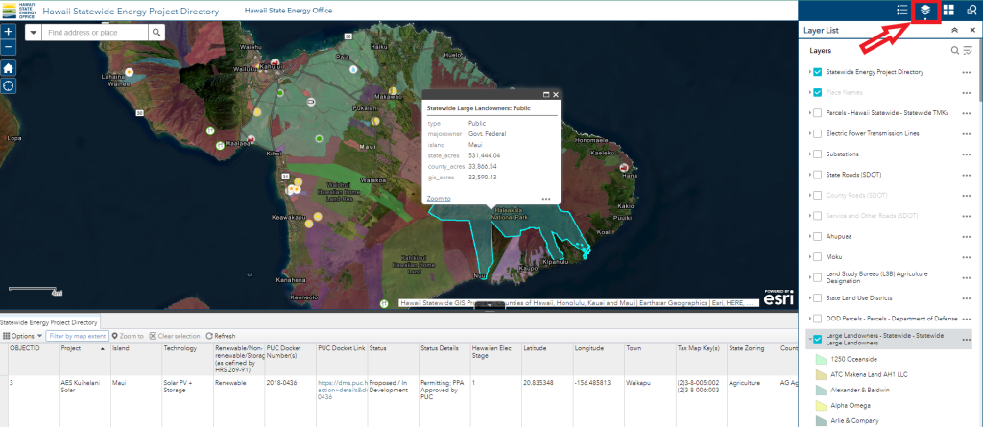The width and height of the screenshot is (983, 427).
Task: Expand Statewide Energy Project Directory layer tree
Action: 810,72
